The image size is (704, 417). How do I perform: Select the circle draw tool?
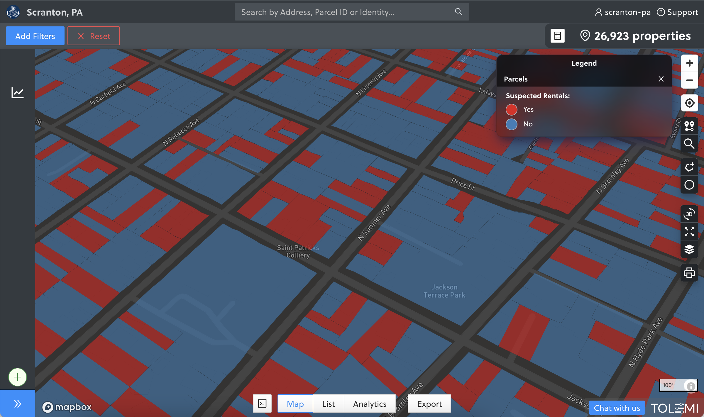click(689, 185)
